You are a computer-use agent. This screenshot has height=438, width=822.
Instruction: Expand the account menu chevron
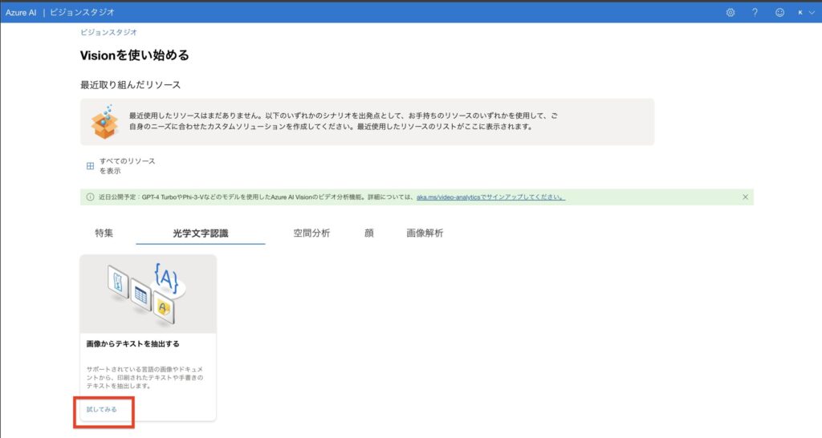coord(812,13)
